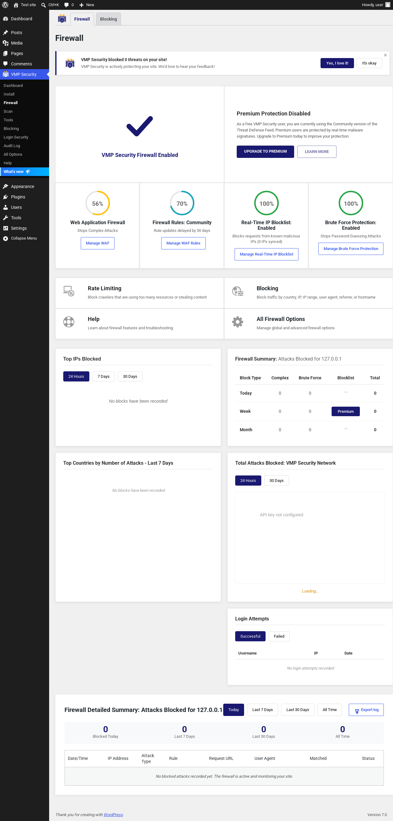
Task: Click the Blocking globe icon
Action: coord(238,291)
